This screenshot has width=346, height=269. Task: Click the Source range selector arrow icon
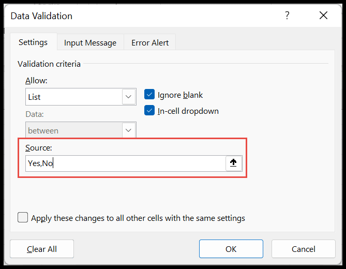coord(233,163)
